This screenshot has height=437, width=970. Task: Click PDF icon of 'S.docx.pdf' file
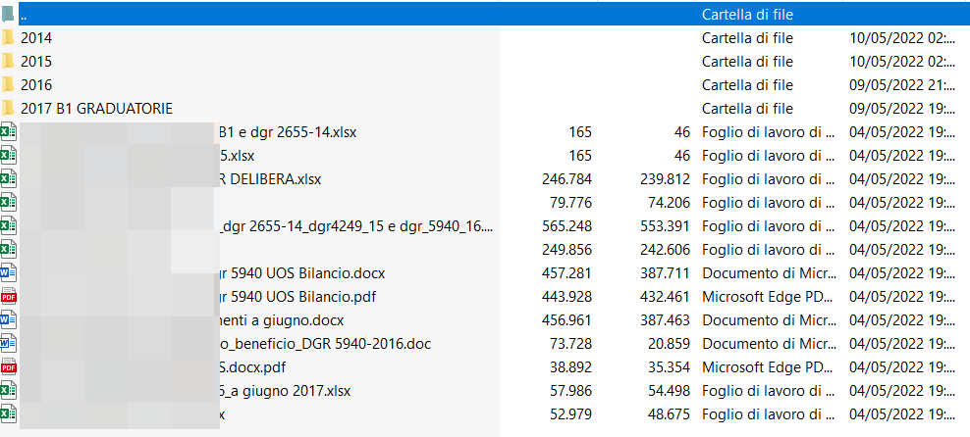(8, 367)
